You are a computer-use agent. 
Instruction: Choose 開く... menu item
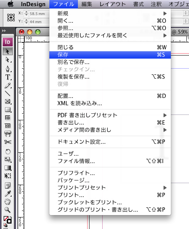click(x=110, y=21)
